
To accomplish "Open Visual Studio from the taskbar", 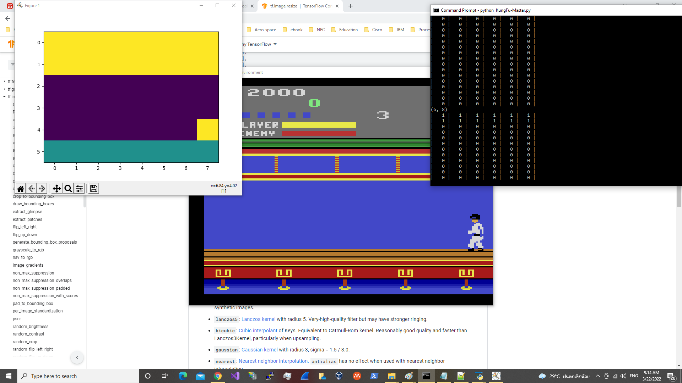I will (235, 376).
